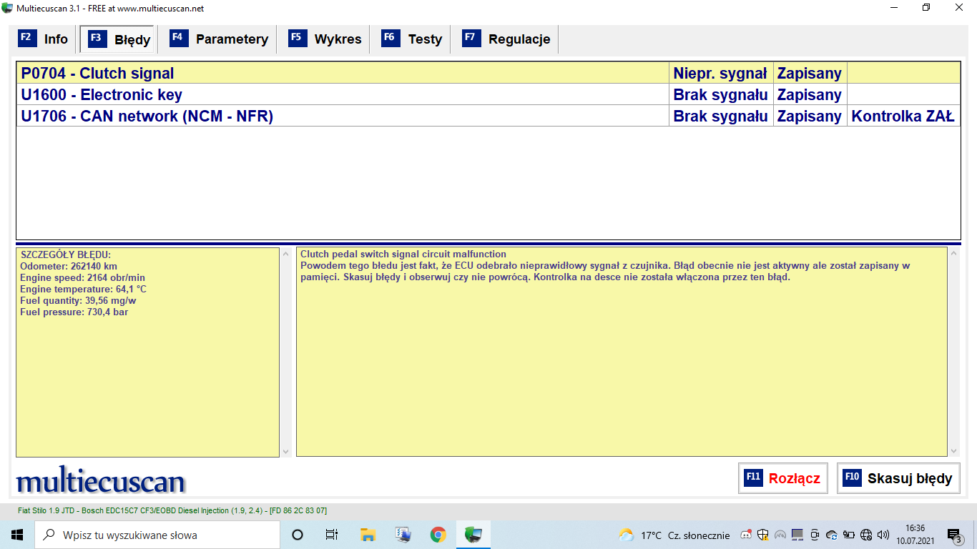Click the Rozłącz disconnect button
The image size is (977, 549).
783,478
